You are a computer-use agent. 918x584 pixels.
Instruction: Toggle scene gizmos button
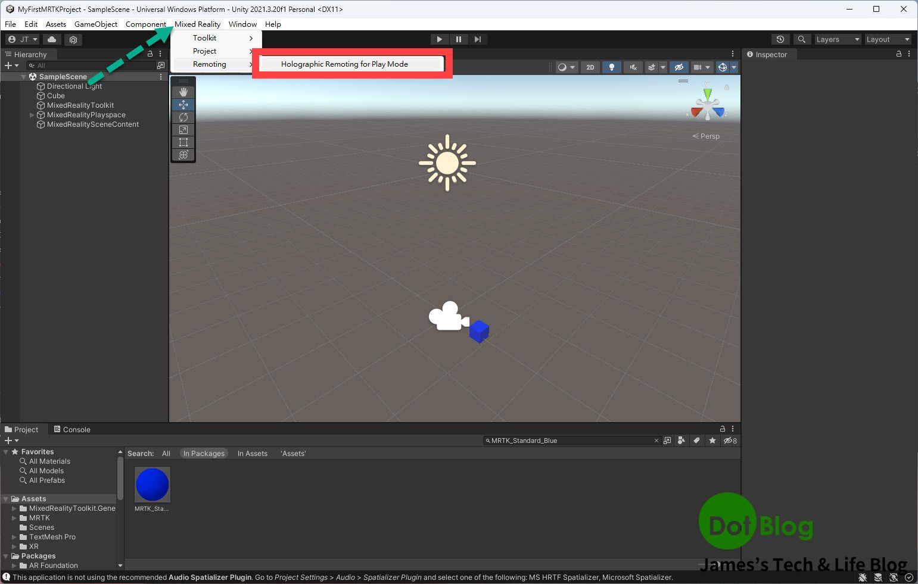(x=723, y=67)
